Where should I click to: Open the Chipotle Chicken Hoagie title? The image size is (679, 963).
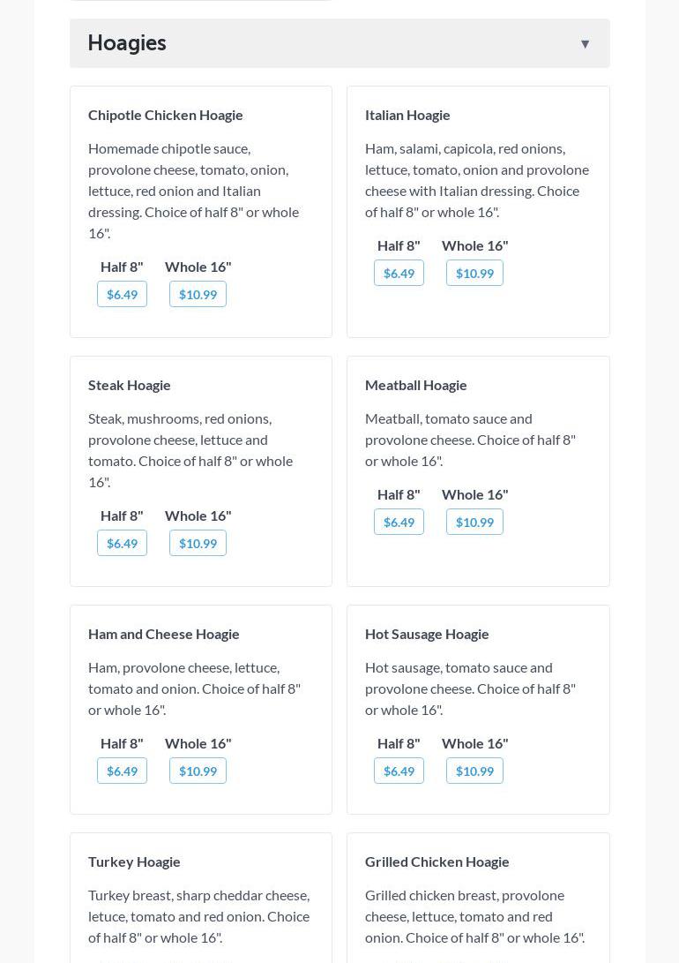[166, 115]
